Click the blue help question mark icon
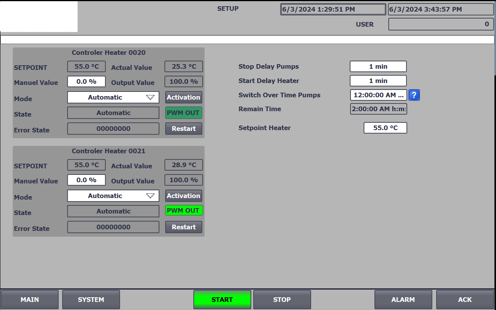The height and width of the screenshot is (310, 496). point(414,95)
